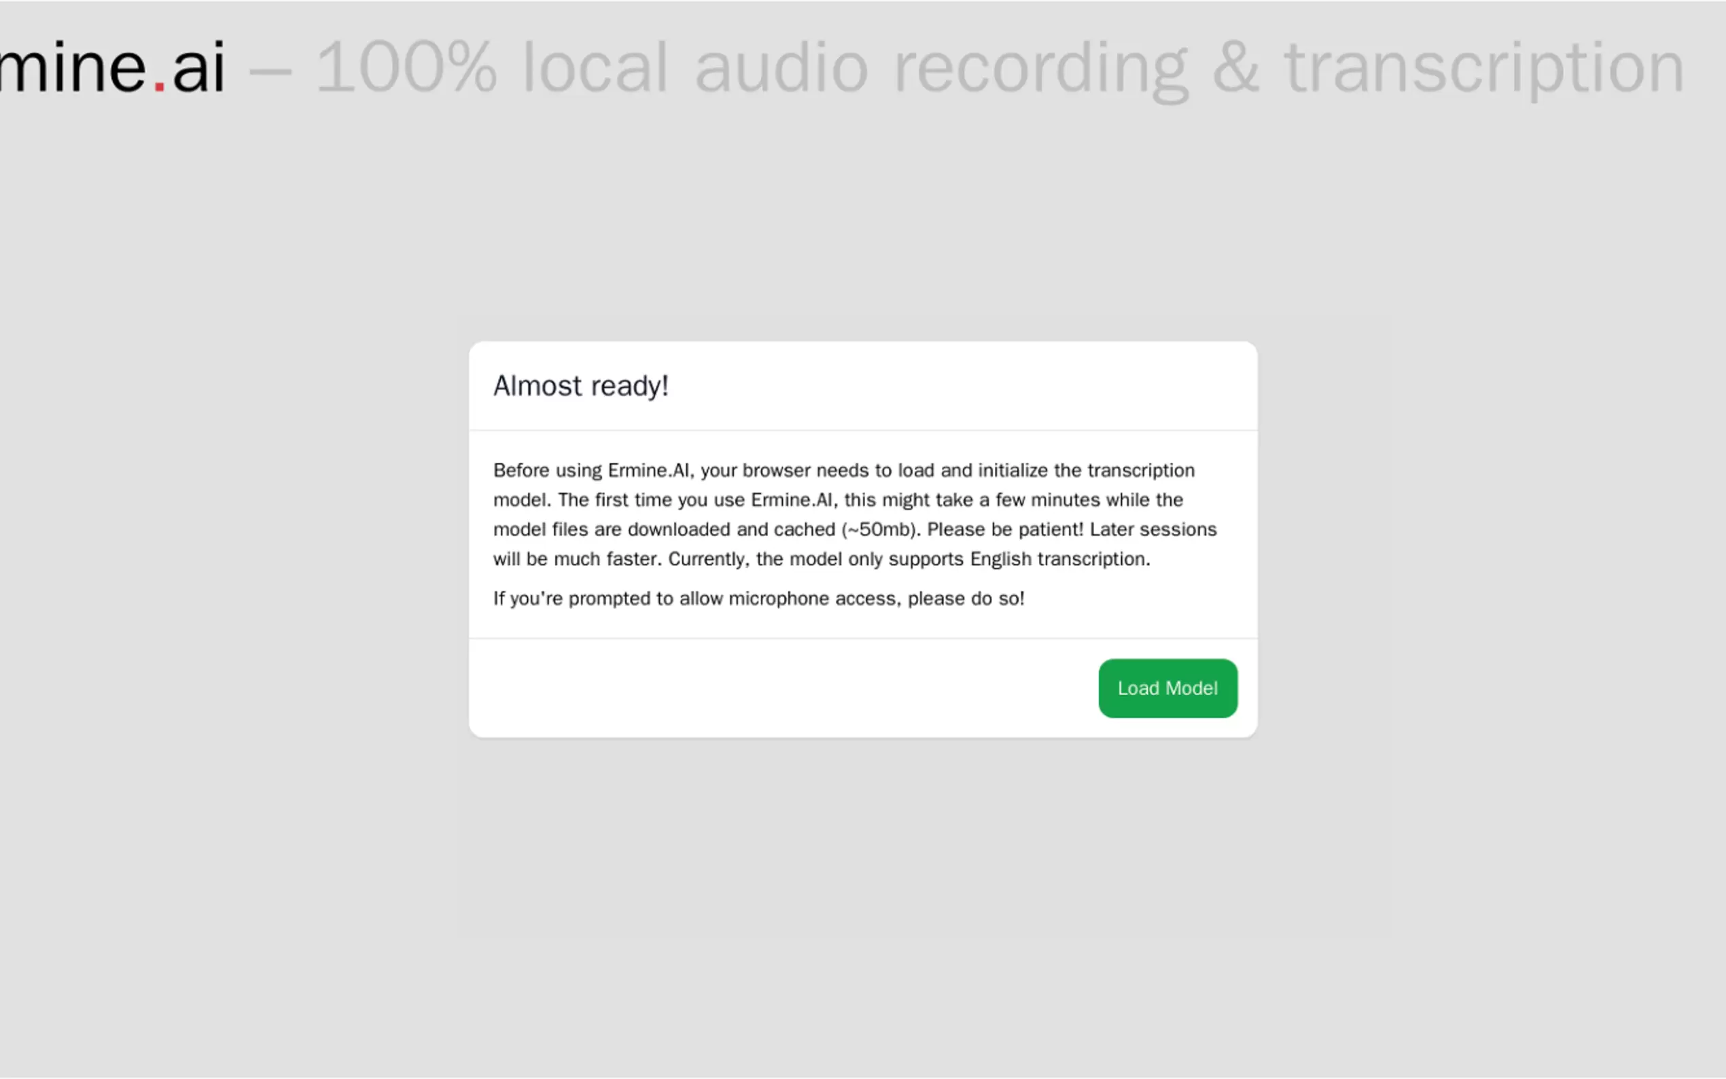Click the dash separator after ermine.ai logo

pyautogui.click(x=270, y=71)
